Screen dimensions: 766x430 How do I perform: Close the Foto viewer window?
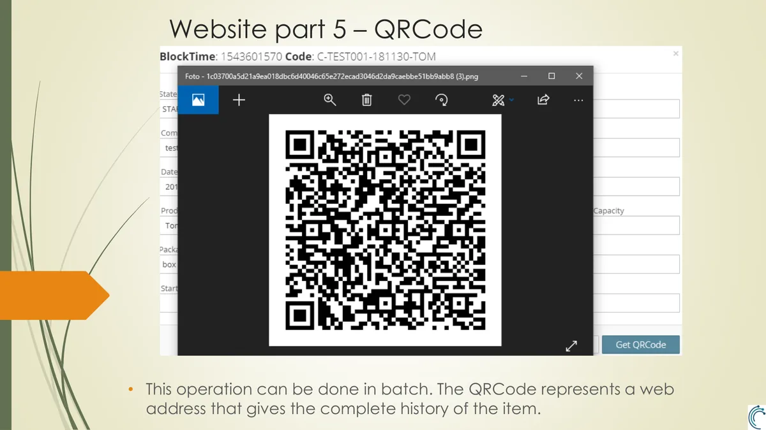579,76
